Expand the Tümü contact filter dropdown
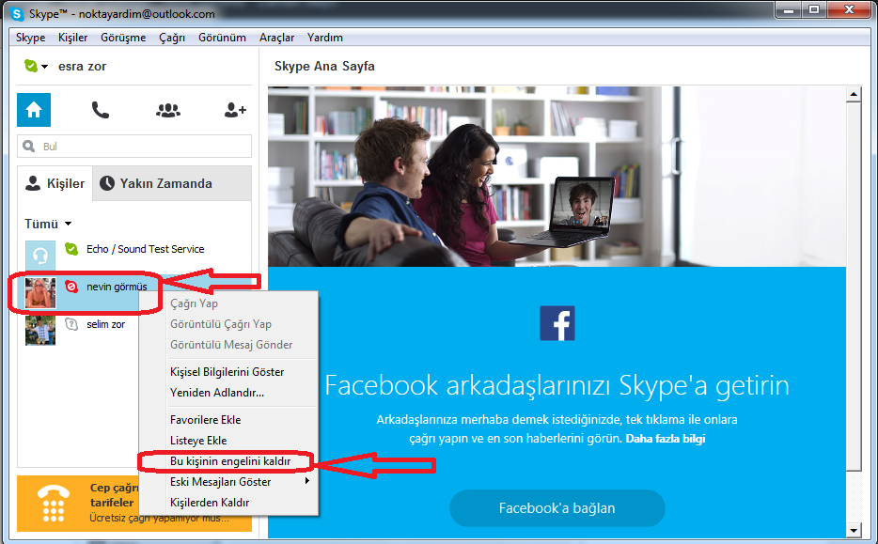Viewport: 878px width, 544px height. pyautogui.click(x=69, y=224)
